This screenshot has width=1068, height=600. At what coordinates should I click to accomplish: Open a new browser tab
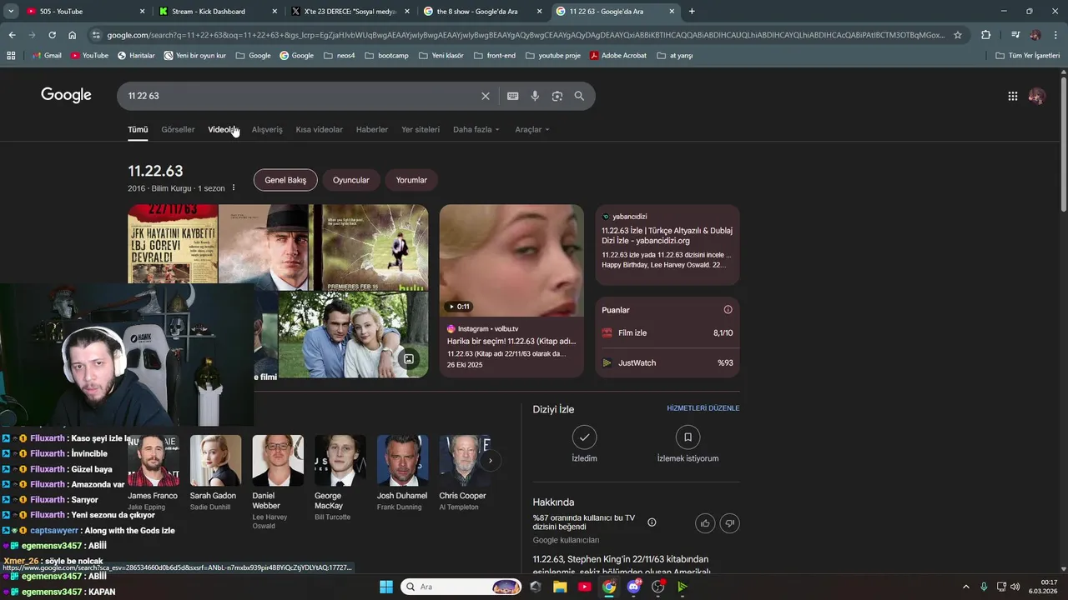(x=692, y=12)
